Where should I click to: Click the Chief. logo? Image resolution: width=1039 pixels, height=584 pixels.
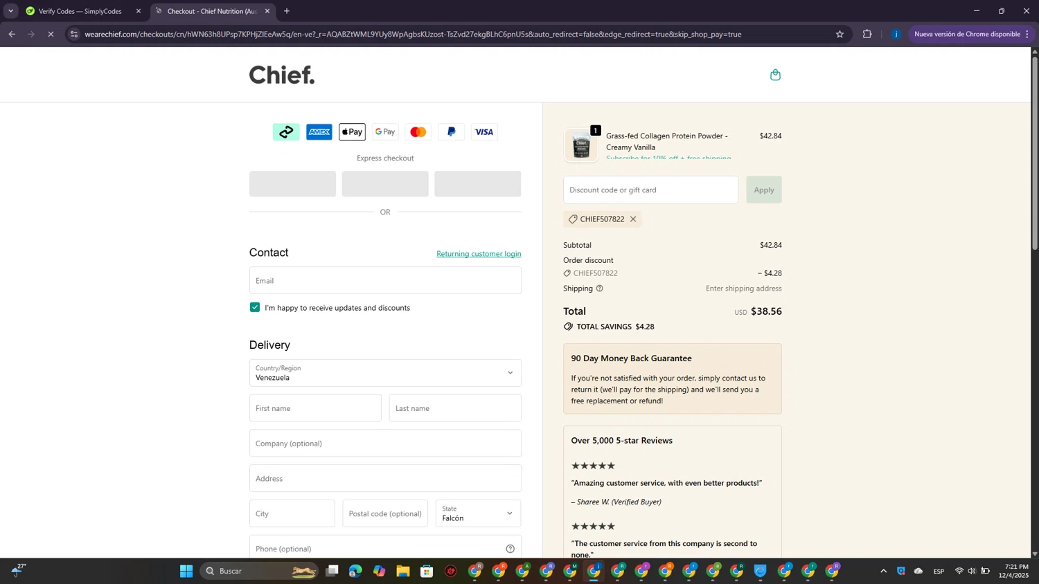(x=282, y=75)
